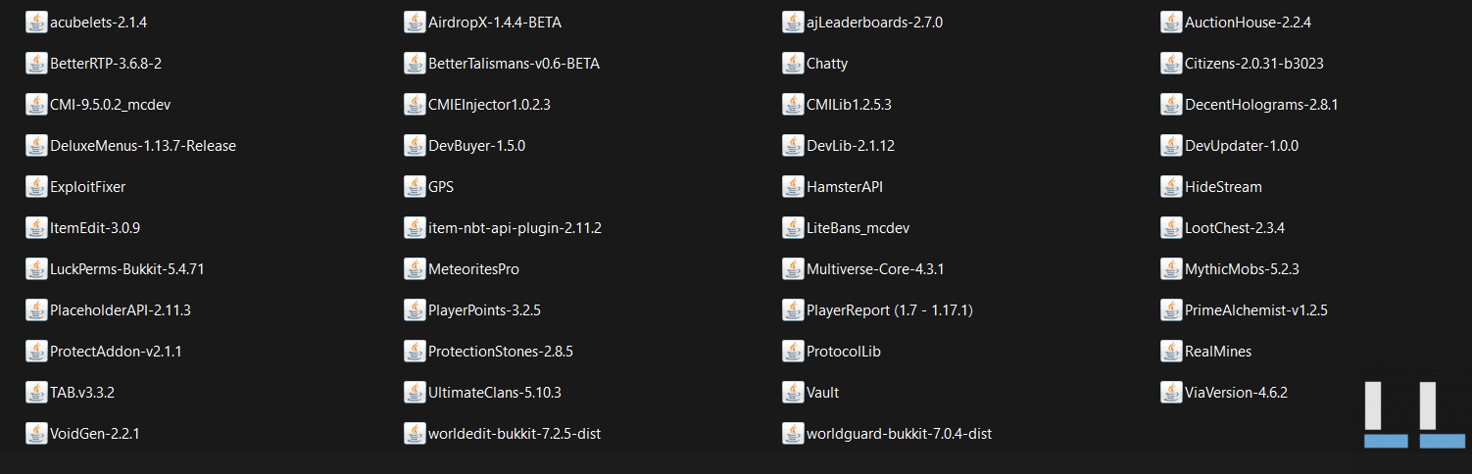This screenshot has width=1472, height=474.
Task: Select the Vault plugin jar icon
Action: tap(793, 393)
